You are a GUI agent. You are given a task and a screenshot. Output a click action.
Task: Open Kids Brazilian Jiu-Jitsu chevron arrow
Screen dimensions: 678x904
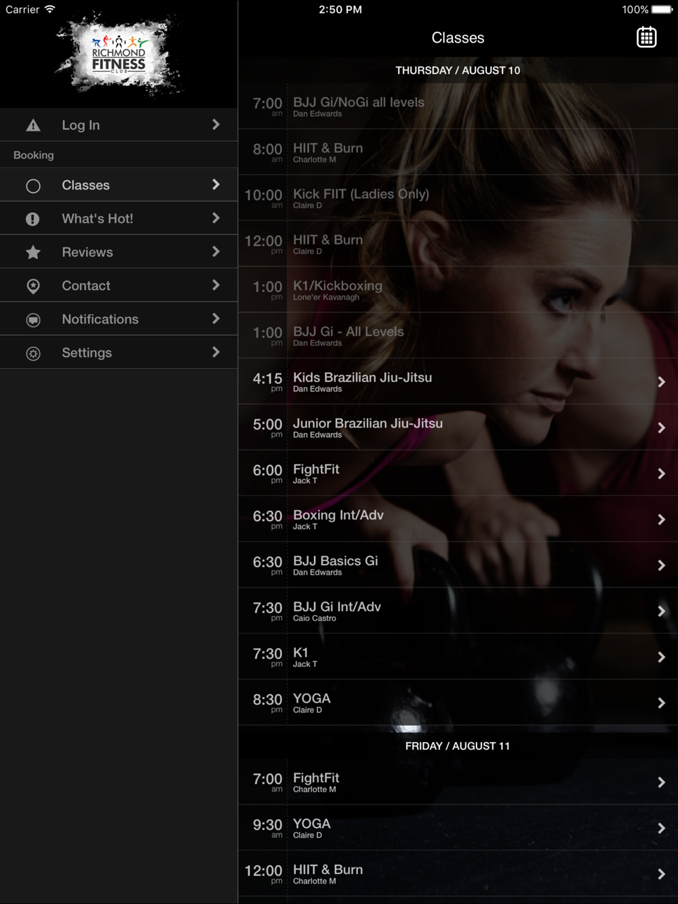[661, 382]
